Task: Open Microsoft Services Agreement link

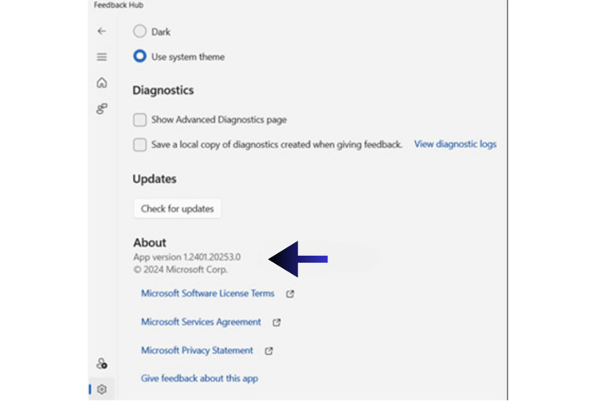Action: click(201, 322)
